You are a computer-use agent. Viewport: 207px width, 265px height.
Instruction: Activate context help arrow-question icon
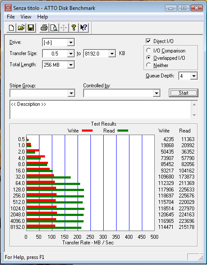click(x=84, y=28)
